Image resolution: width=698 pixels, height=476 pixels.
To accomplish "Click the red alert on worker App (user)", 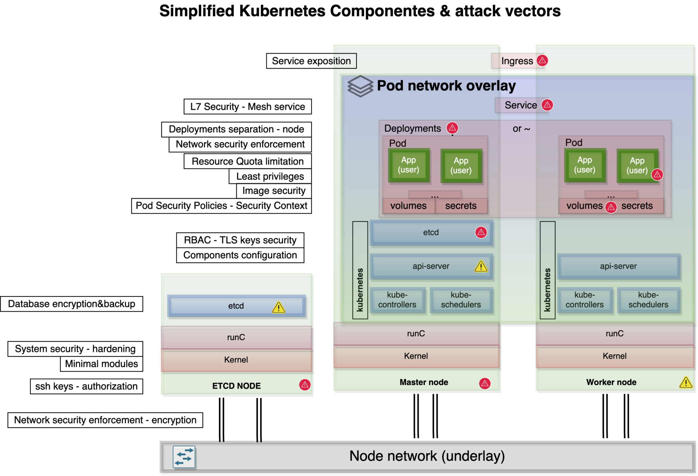I will [x=657, y=175].
